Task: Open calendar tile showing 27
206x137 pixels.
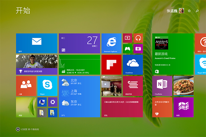Action: (80, 43)
